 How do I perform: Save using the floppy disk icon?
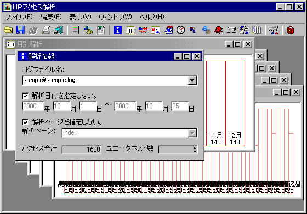pos(21,30)
